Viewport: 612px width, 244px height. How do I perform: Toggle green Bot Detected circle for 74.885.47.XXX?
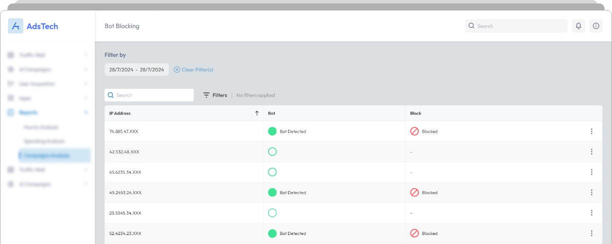pos(272,131)
